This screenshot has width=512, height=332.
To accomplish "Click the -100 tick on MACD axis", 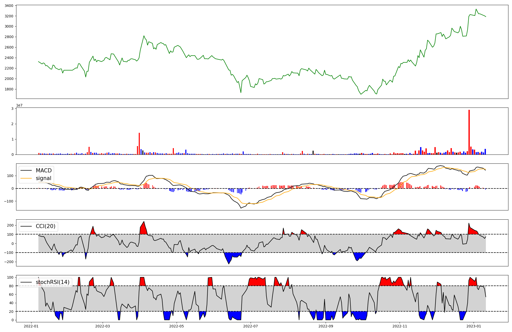I will pyautogui.click(x=9, y=201).
